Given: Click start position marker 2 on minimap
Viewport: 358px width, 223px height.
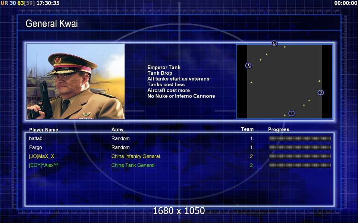Looking at the screenshot, I should [321, 93].
